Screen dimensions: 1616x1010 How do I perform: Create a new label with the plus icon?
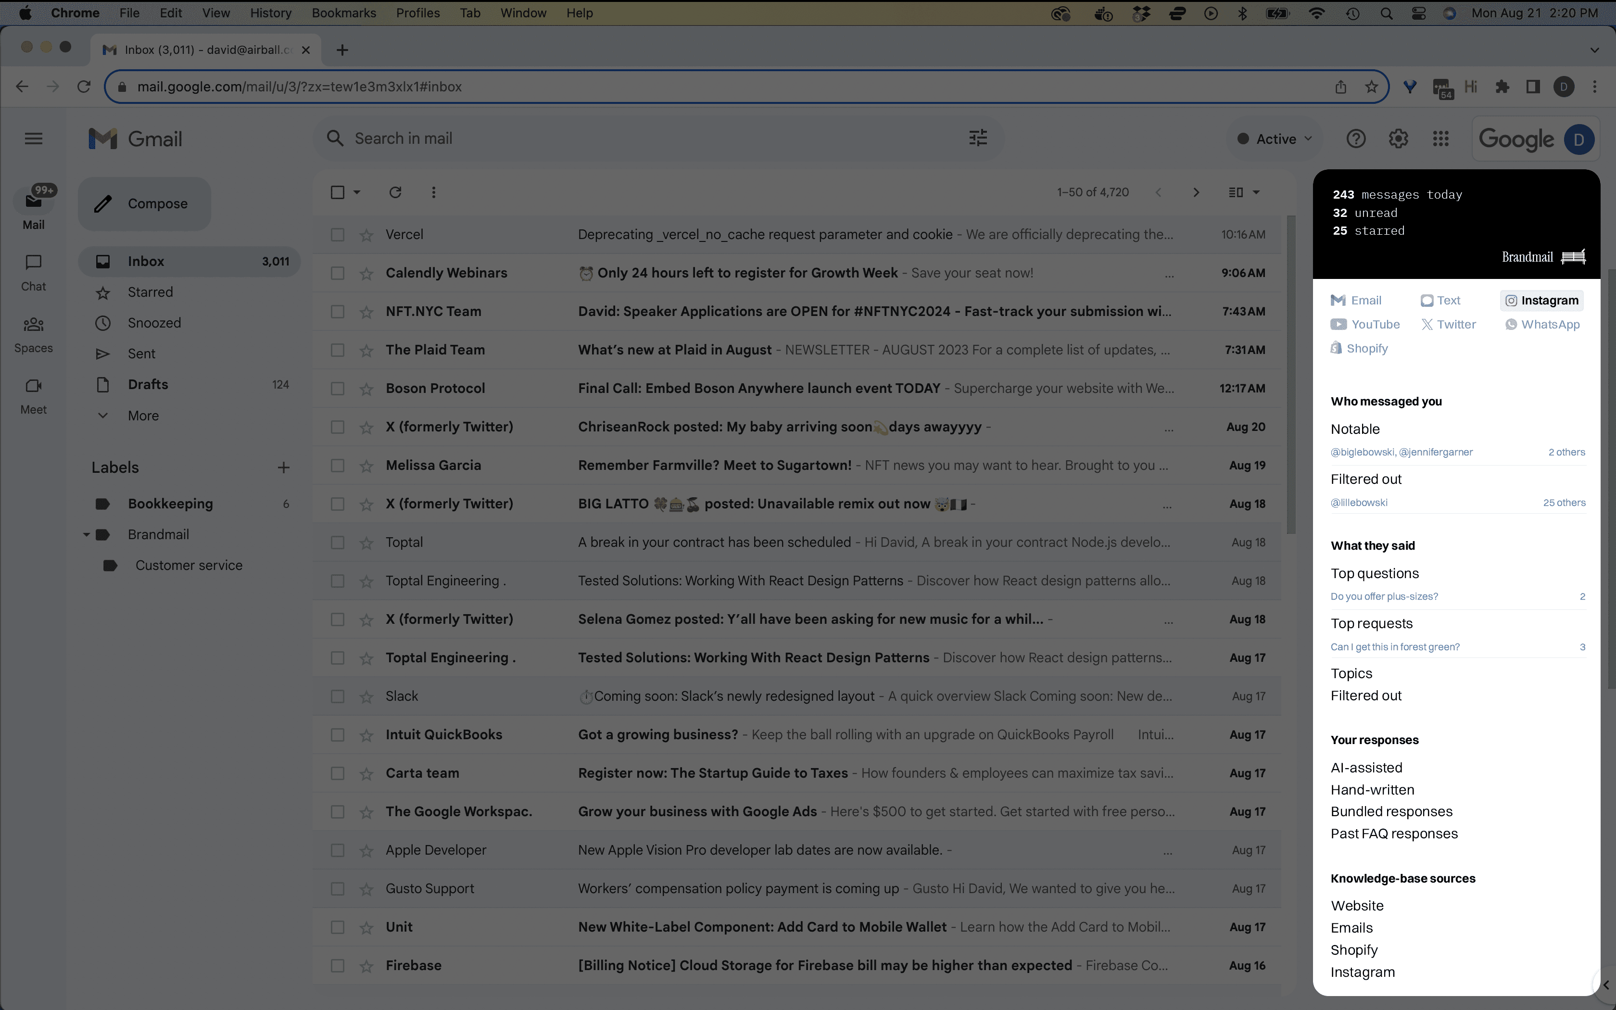[x=283, y=467]
